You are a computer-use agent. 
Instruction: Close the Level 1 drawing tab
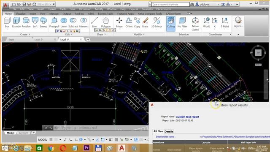coord(81,39)
